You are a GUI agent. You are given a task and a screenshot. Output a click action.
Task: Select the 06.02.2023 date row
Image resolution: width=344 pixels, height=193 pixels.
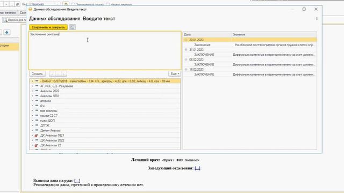tap(250, 60)
